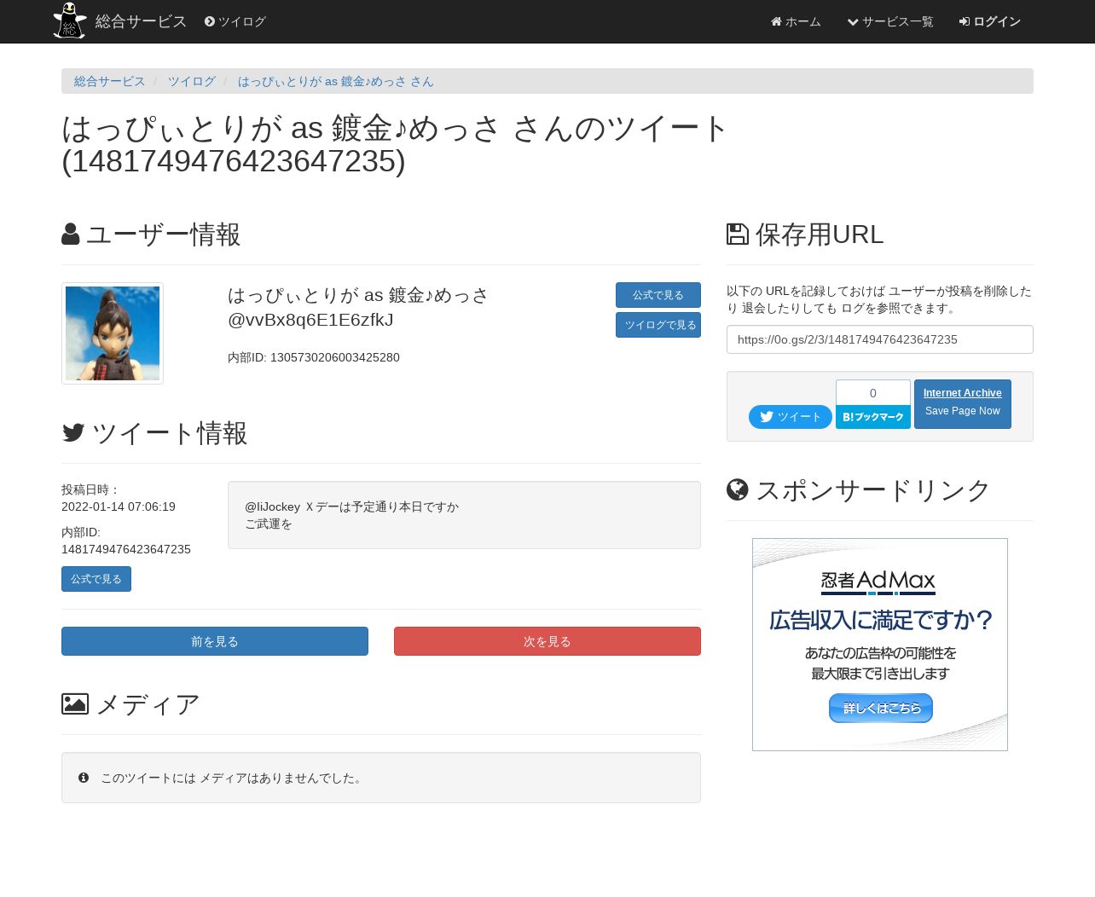Click the 詳しくはこちら ad button

pyautogui.click(x=881, y=708)
